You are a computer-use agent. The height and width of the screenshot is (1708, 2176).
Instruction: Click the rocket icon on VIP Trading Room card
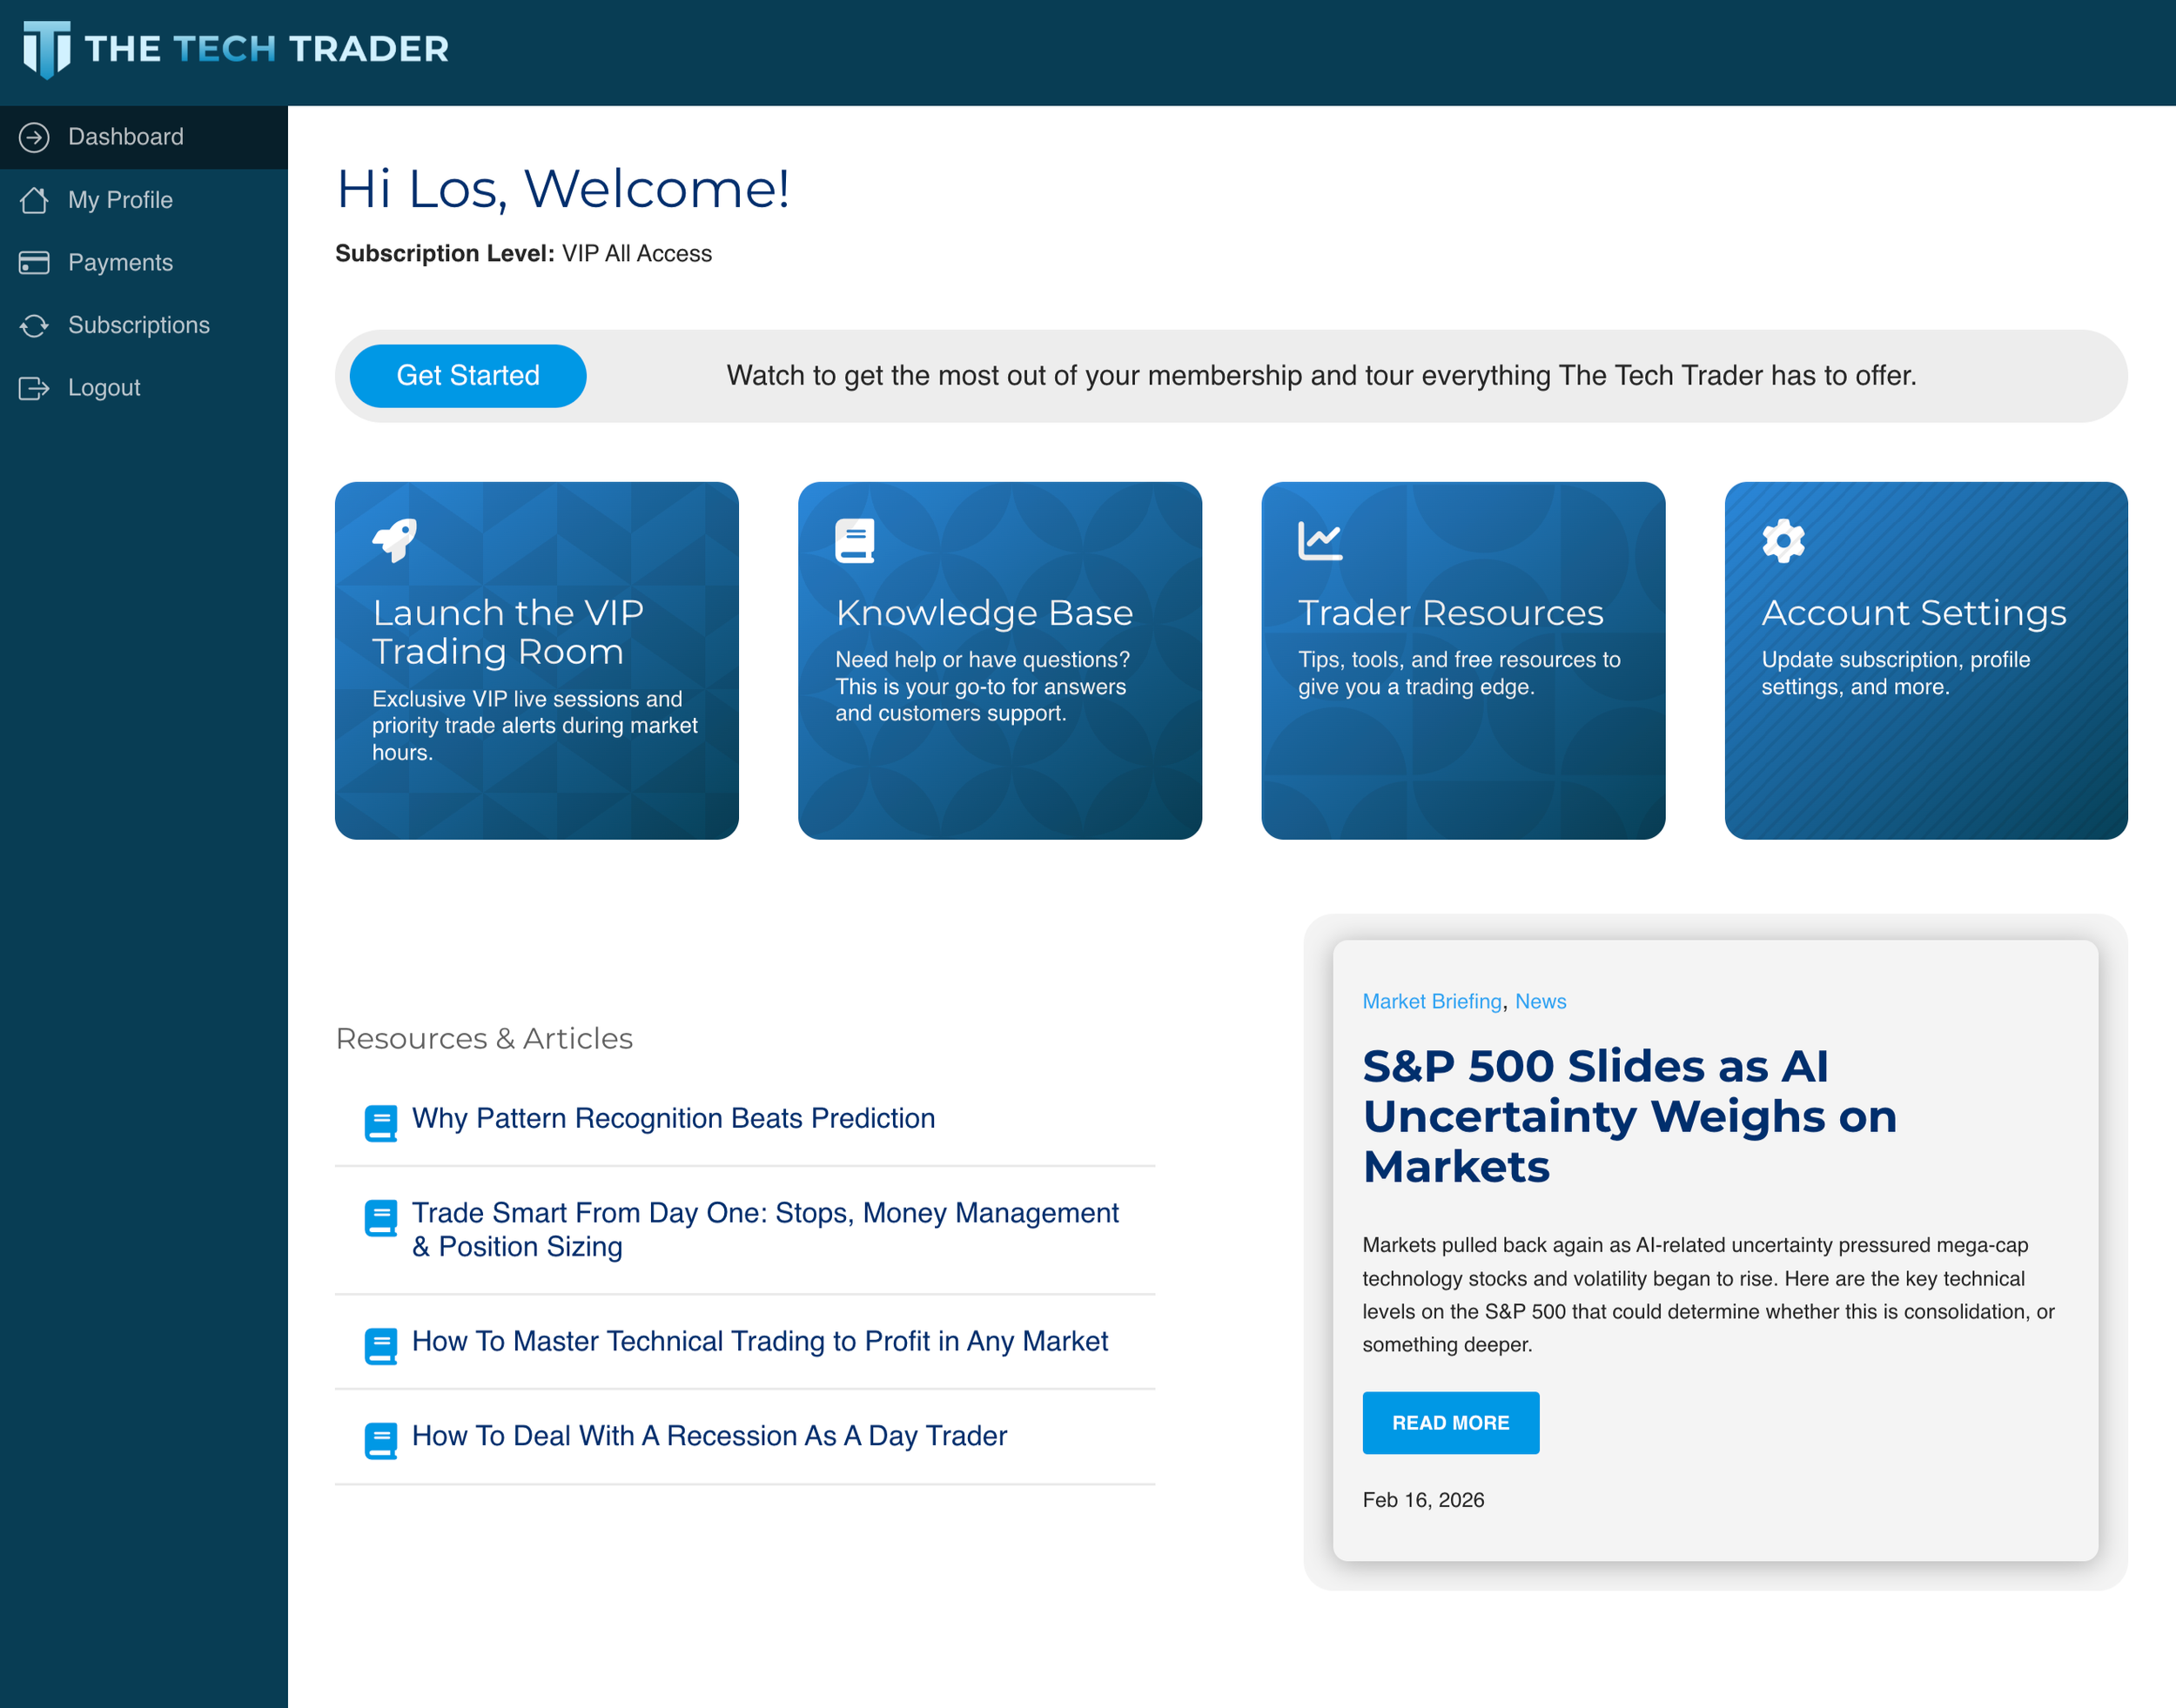[x=395, y=540]
